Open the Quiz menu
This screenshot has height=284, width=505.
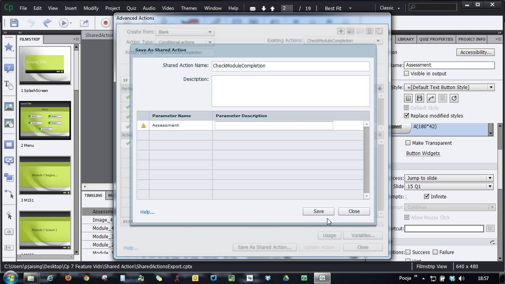[x=131, y=8]
